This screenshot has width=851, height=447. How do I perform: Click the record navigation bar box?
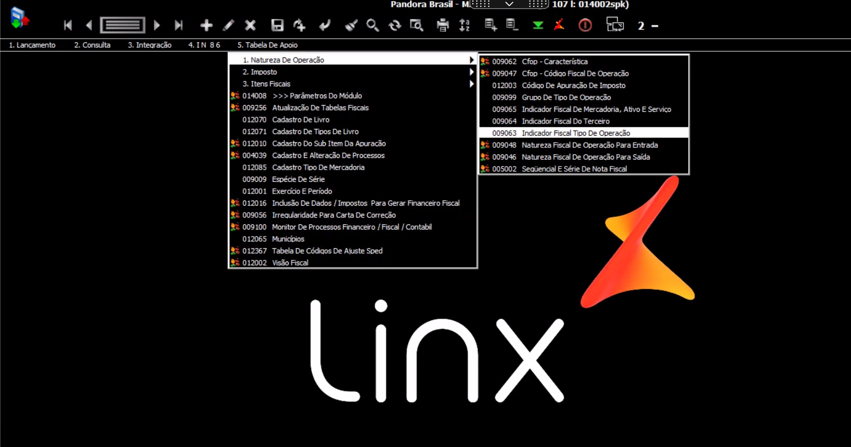click(123, 25)
